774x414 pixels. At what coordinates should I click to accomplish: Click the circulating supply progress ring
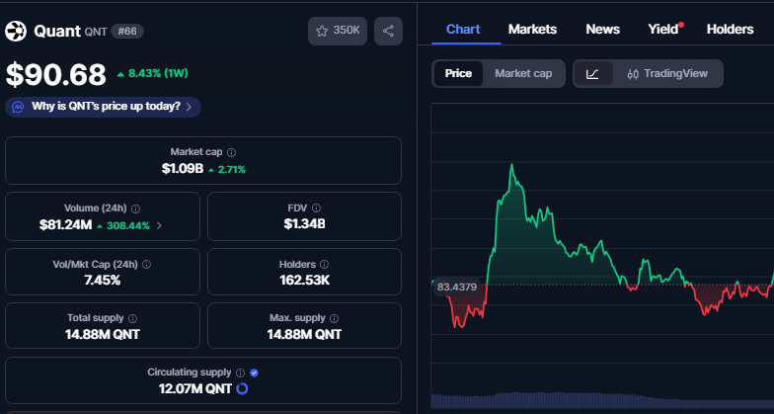[242, 389]
